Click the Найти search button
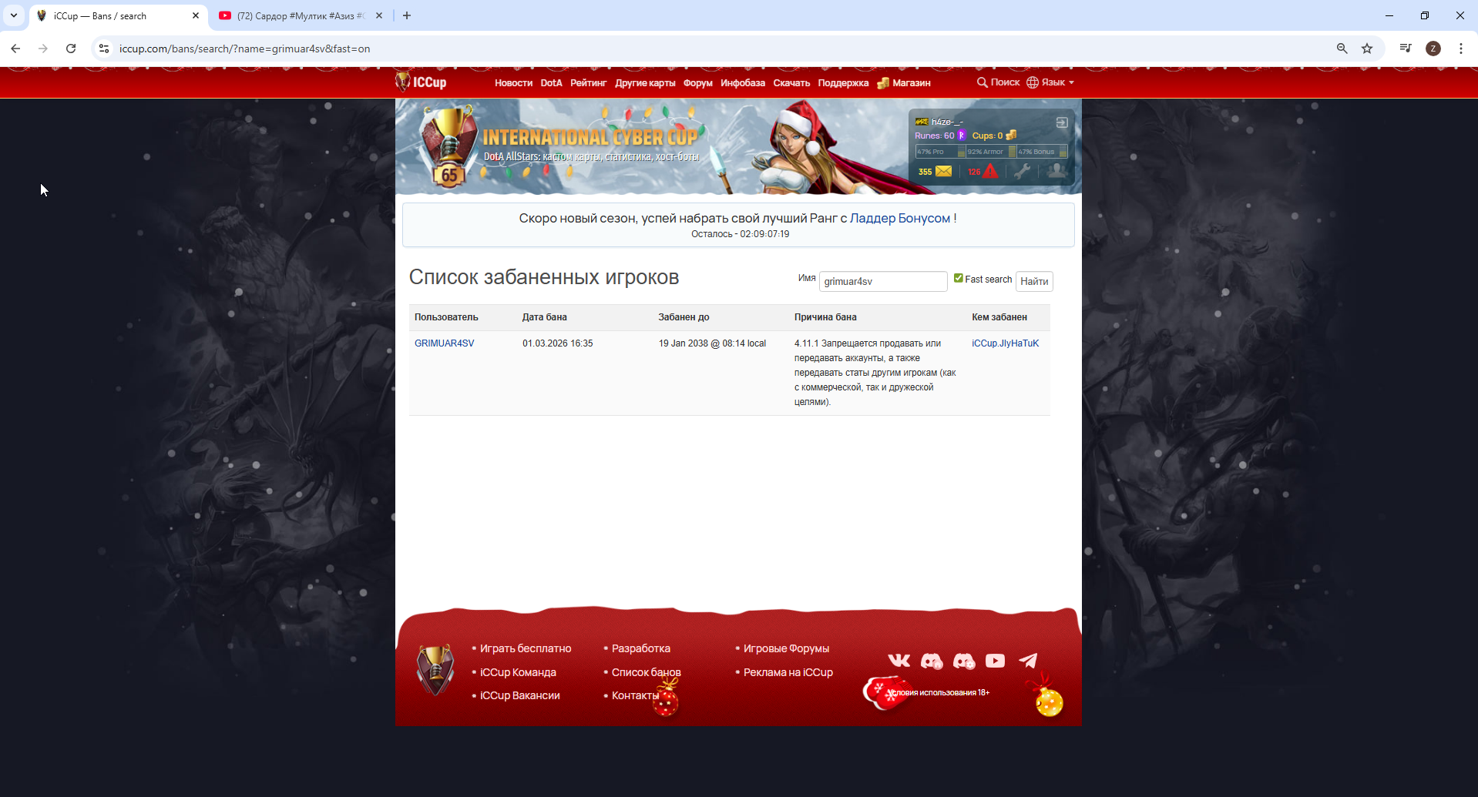The height and width of the screenshot is (797, 1478). [x=1034, y=281]
